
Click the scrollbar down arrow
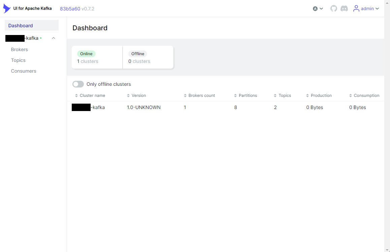pyautogui.click(x=387, y=250)
